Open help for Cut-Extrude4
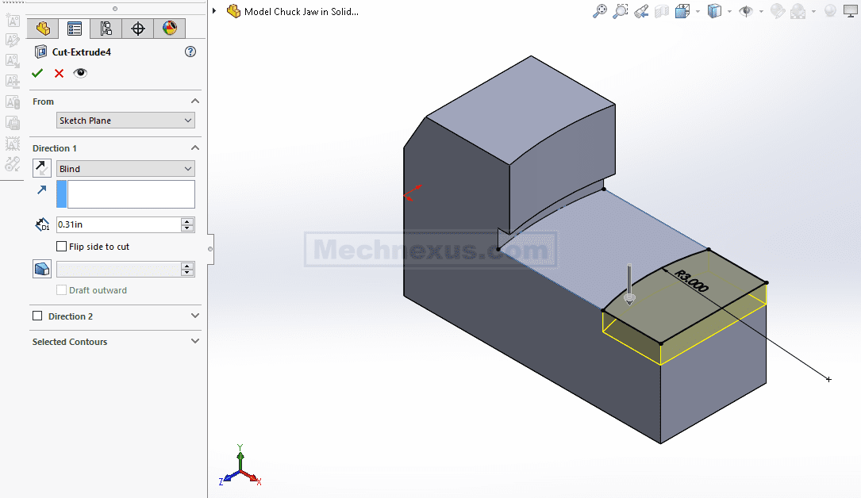The height and width of the screenshot is (498, 861). [190, 52]
